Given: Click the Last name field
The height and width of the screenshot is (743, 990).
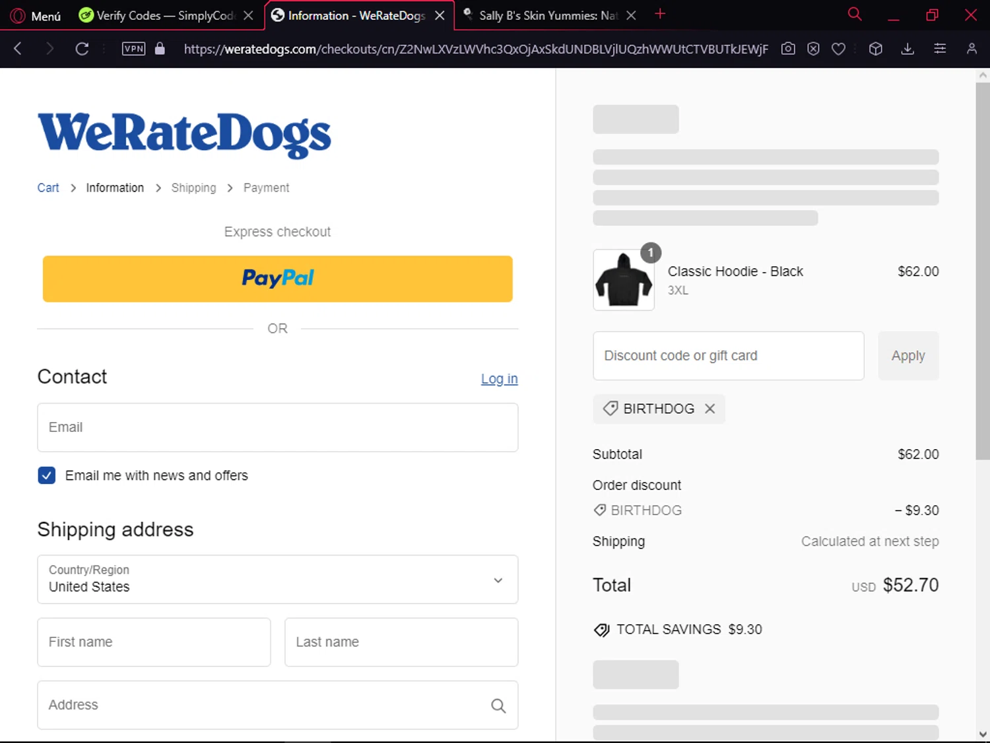Looking at the screenshot, I should tap(401, 642).
